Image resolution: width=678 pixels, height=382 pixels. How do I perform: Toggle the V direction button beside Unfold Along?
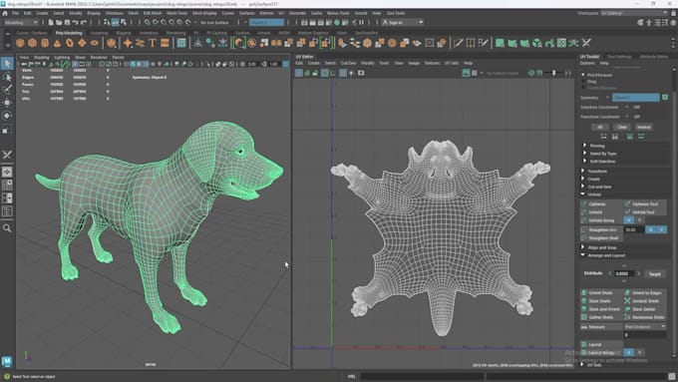[639, 220]
